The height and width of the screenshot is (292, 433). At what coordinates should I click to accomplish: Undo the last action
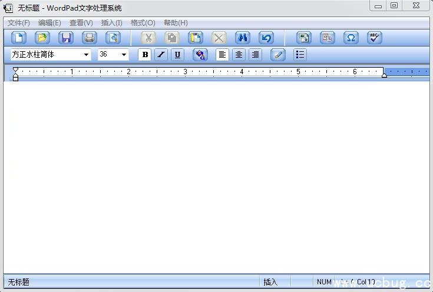(266, 38)
